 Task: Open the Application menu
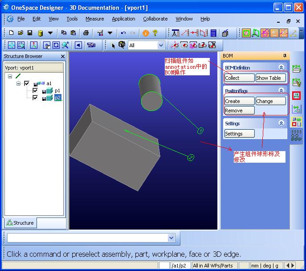(x=123, y=19)
